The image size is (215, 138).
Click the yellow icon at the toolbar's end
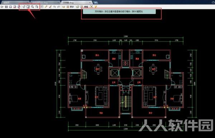[96, 6]
